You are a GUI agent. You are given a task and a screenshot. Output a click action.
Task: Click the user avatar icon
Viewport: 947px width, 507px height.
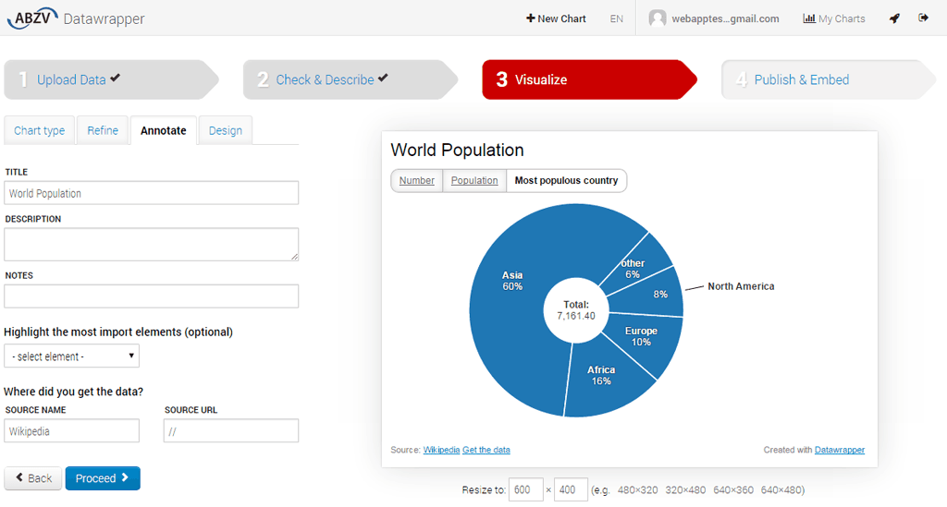click(x=658, y=18)
